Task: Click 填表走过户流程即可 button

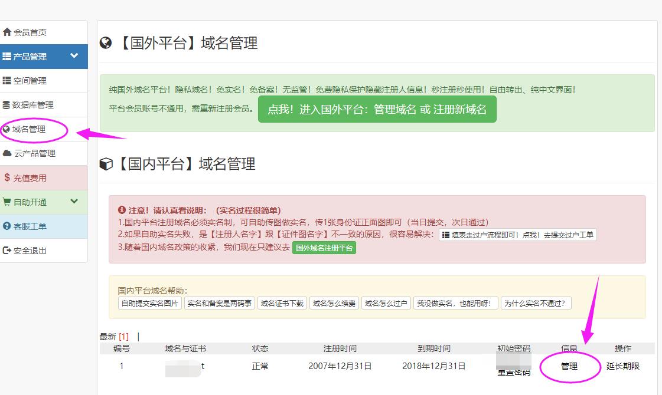Action: tap(517, 235)
